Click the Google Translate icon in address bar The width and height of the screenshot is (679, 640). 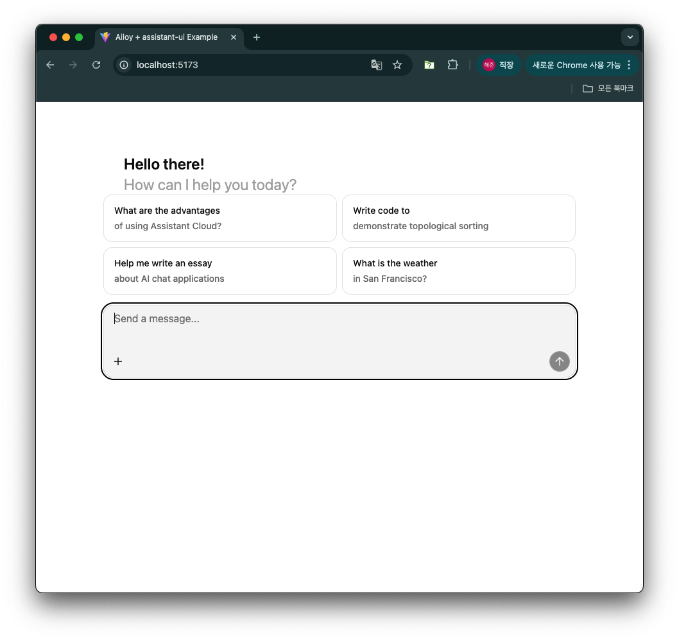click(377, 65)
